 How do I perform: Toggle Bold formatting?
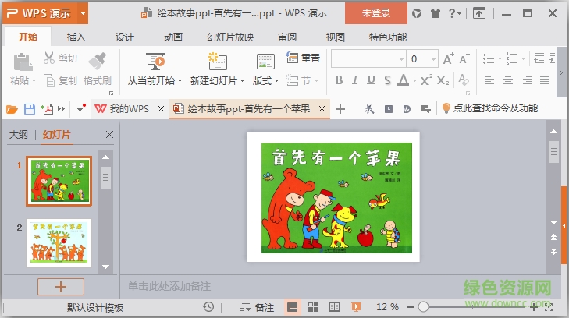coord(339,80)
